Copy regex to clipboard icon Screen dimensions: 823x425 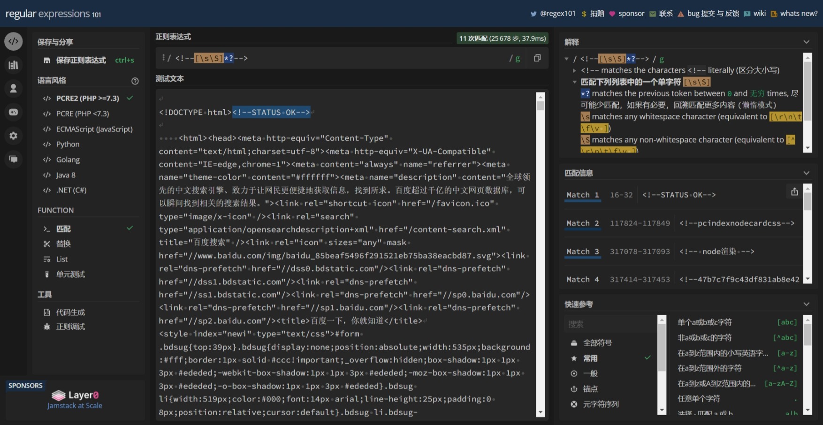tap(537, 58)
